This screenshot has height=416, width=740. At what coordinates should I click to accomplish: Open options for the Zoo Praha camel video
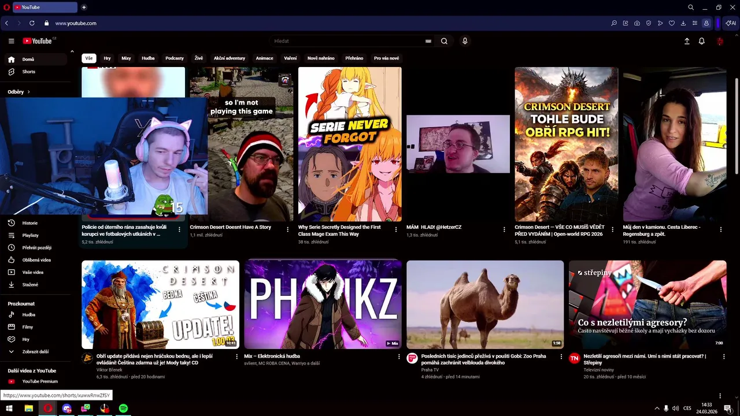click(x=561, y=356)
